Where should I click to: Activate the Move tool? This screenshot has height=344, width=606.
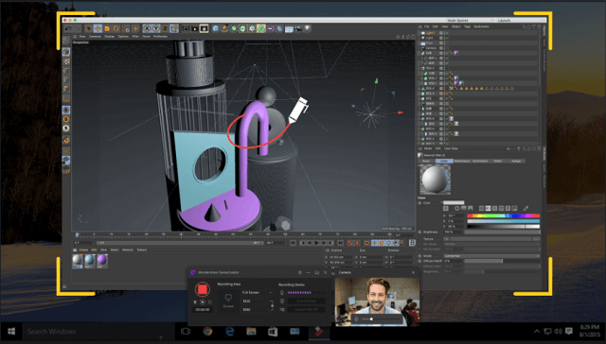98,28
